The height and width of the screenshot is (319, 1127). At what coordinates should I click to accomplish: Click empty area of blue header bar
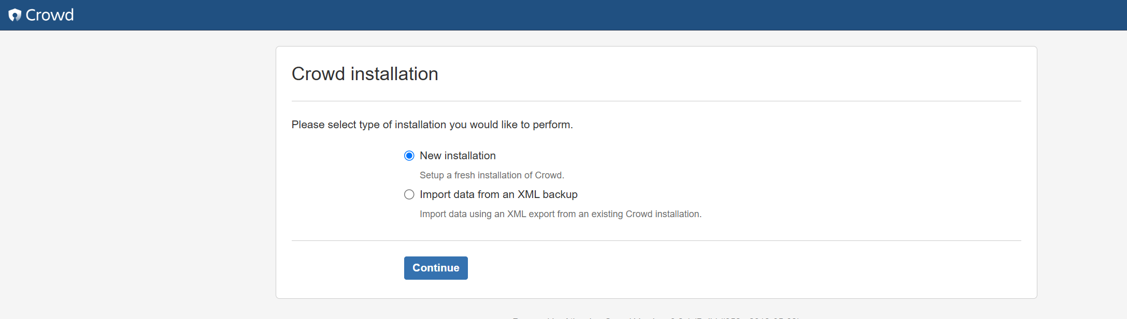point(570,15)
